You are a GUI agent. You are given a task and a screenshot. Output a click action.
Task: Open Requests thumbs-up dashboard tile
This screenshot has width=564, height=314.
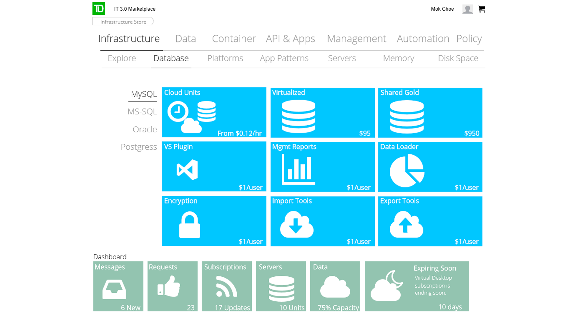172,286
